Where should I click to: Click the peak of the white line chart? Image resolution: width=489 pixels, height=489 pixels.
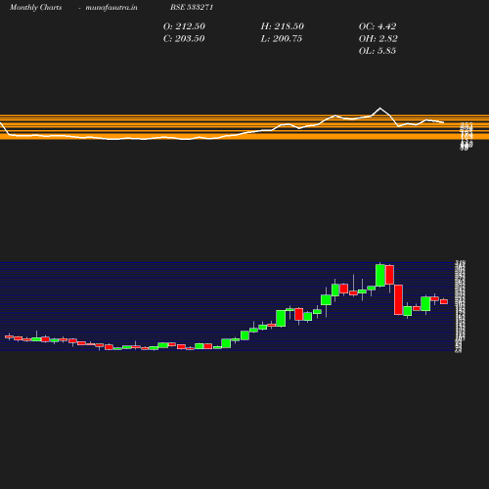point(379,108)
